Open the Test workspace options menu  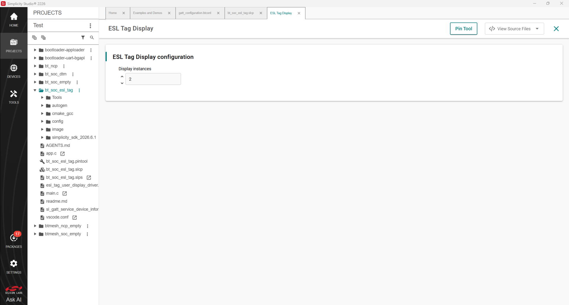pyautogui.click(x=90, y=26)
